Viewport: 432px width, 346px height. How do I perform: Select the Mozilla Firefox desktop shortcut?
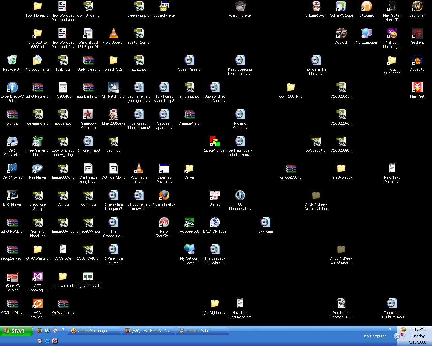[164, 198]
